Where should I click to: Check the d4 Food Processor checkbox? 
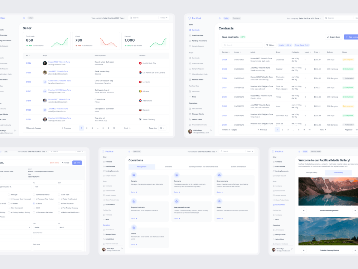click(x=59, y=203)
